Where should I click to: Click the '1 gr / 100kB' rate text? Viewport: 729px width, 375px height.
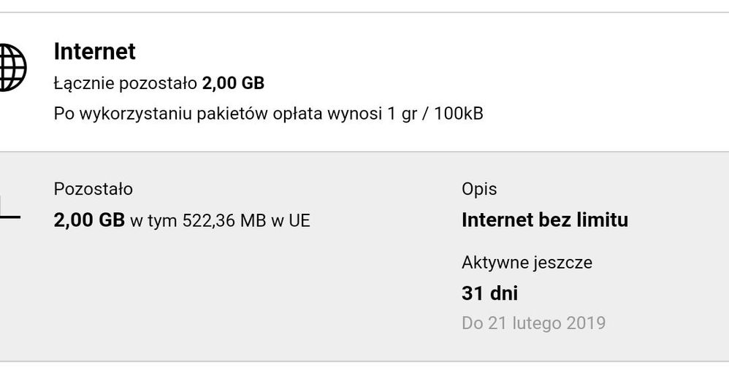(x=435, y=115)
